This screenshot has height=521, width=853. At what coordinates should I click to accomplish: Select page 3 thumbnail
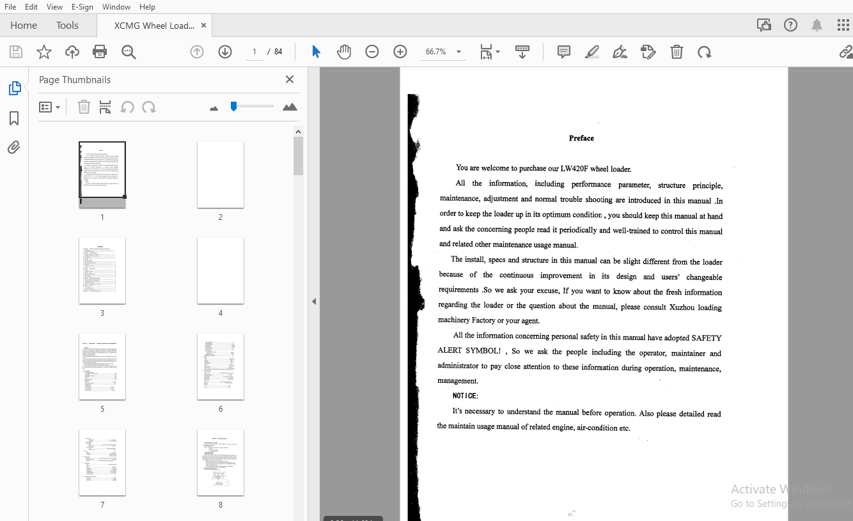coord(102,270)
